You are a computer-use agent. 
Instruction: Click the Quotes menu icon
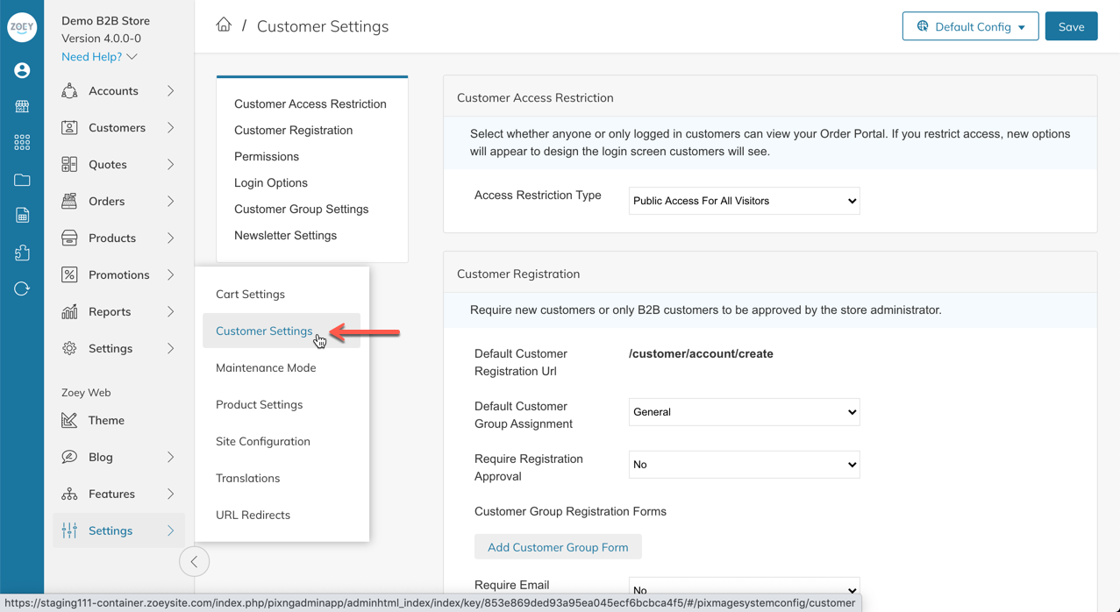[x=69, y=164]
